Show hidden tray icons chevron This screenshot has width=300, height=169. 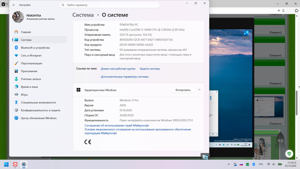click(229, 164)
